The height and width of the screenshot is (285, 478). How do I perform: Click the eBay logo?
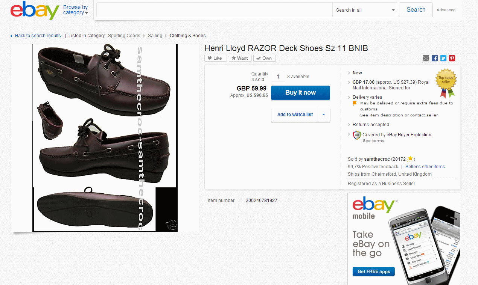35,10
